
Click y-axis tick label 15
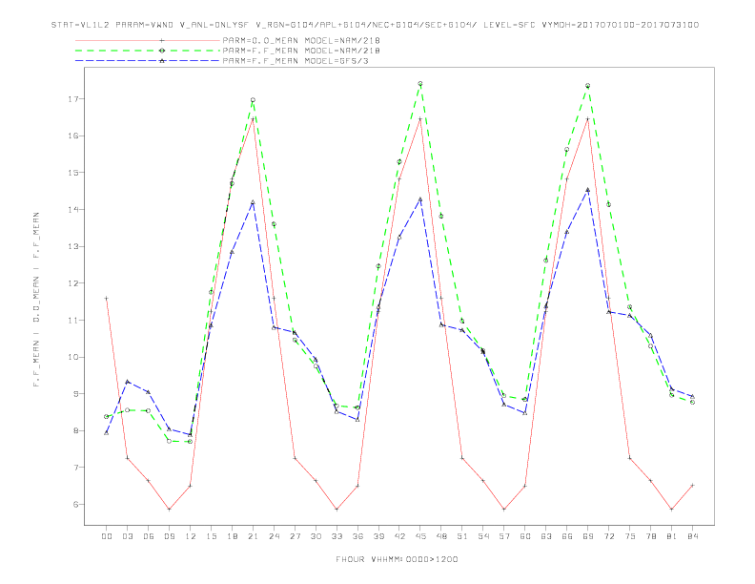73,173
